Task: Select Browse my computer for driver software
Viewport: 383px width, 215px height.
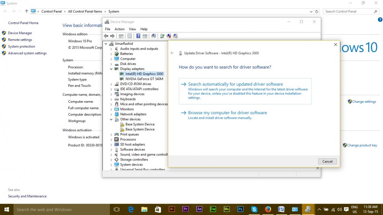Action: point(227,113)
